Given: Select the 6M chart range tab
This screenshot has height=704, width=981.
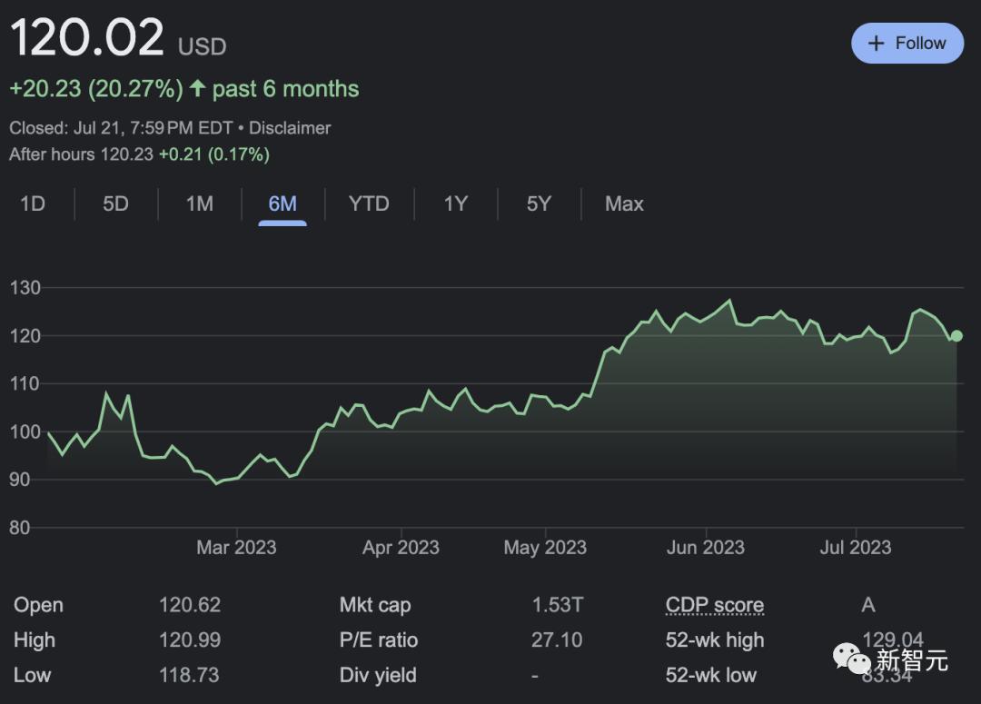Looking at the screenshot, I should click(282, 203).
